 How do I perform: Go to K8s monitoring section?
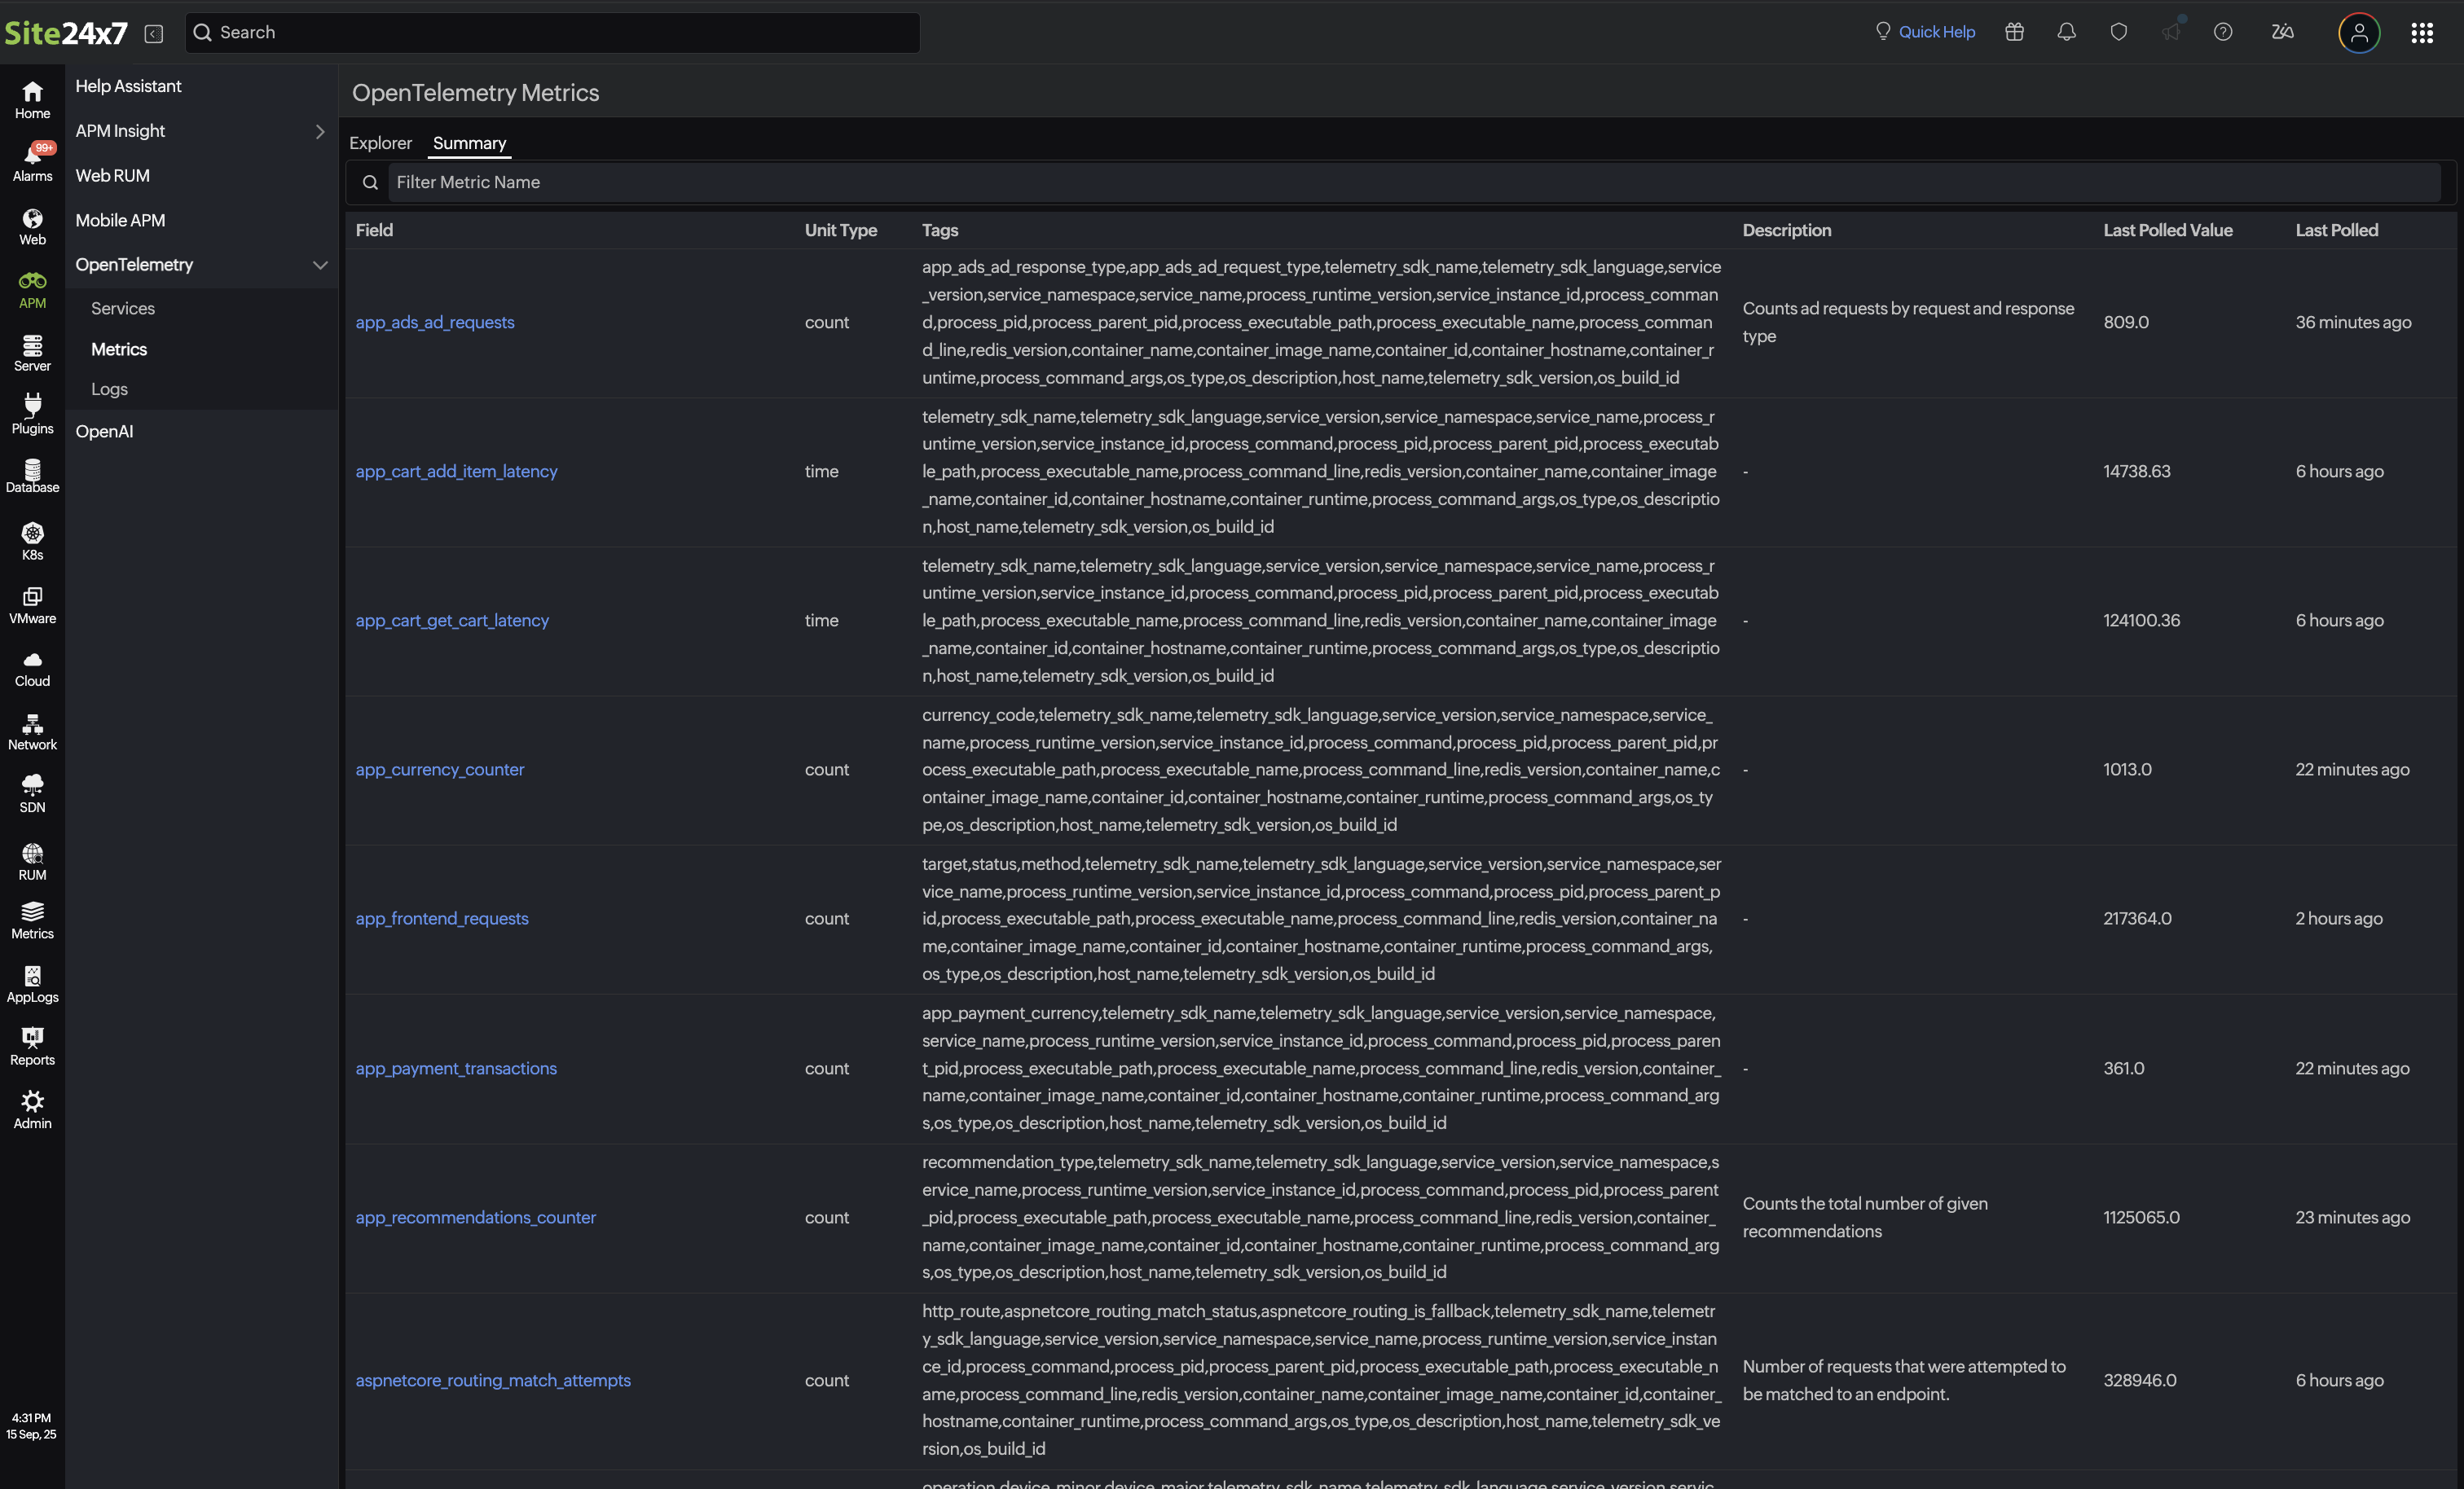[x=32, y=541]
